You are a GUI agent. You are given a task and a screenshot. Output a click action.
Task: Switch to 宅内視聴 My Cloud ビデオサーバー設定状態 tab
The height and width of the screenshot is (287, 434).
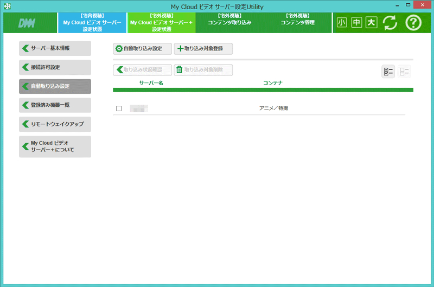[92, 23]
